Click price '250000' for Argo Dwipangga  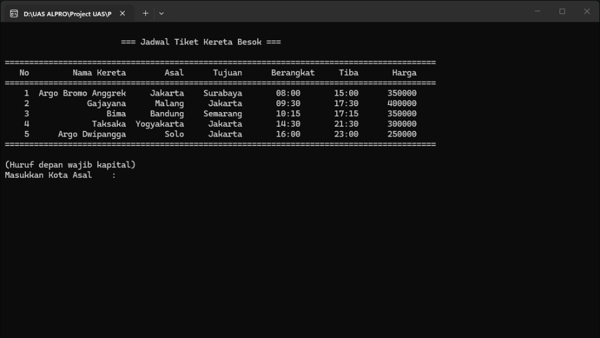pos(402,134)
